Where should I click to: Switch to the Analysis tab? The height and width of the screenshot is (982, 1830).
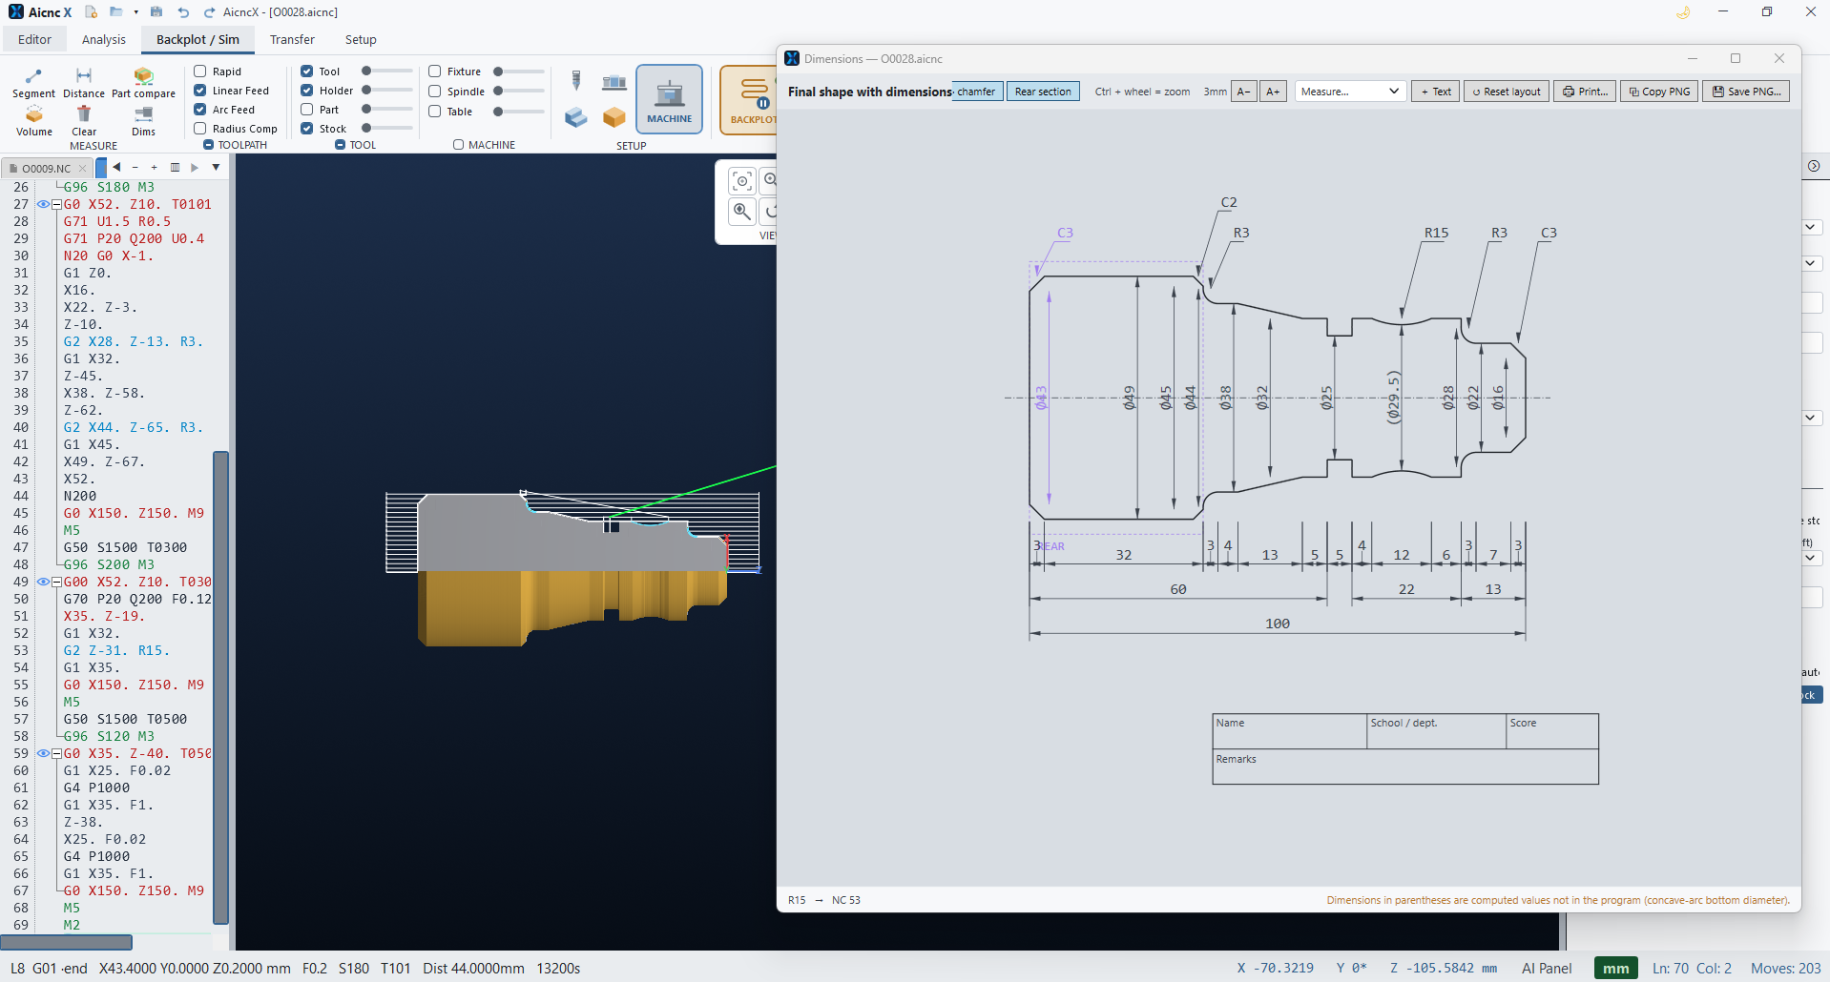coord(104,39)
